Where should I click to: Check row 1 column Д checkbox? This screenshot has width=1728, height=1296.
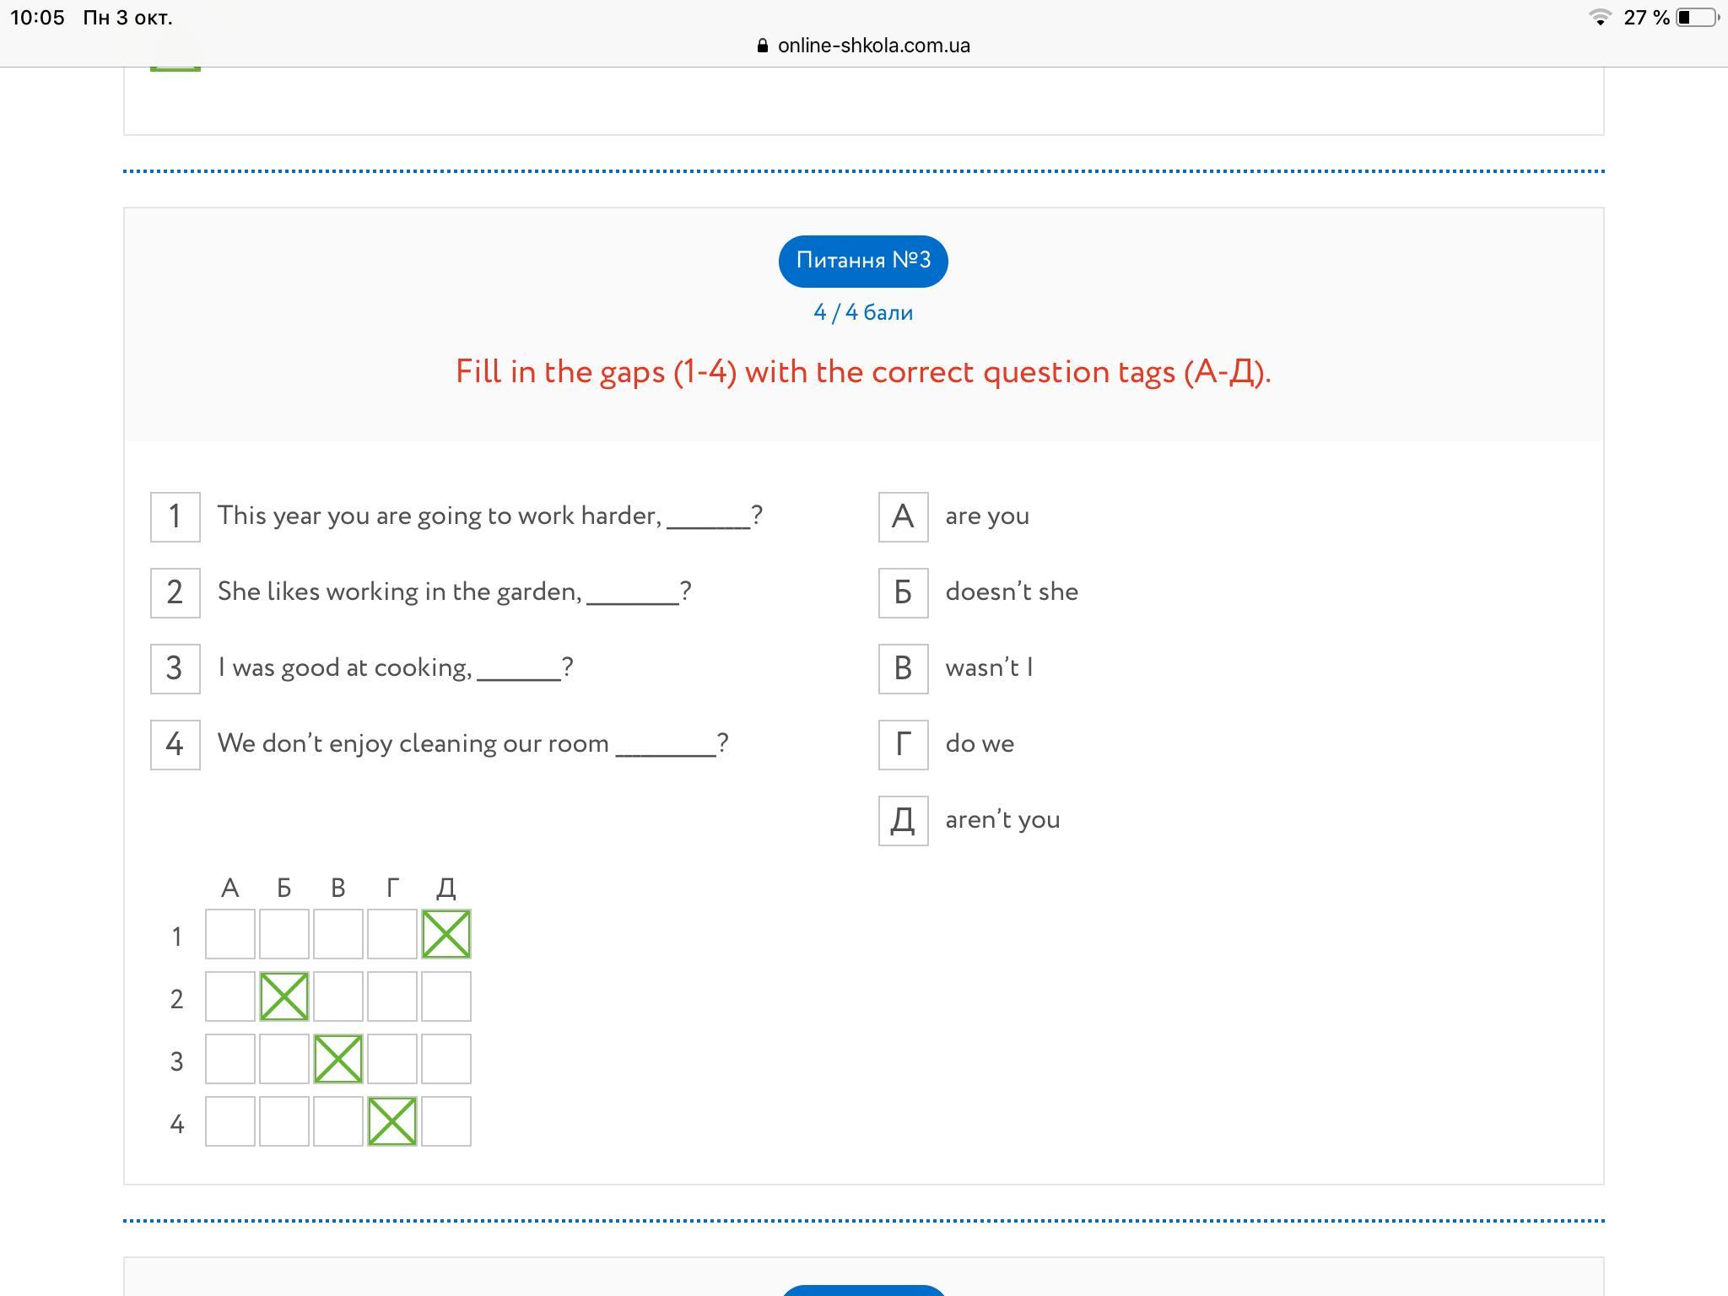coord(446,934)
